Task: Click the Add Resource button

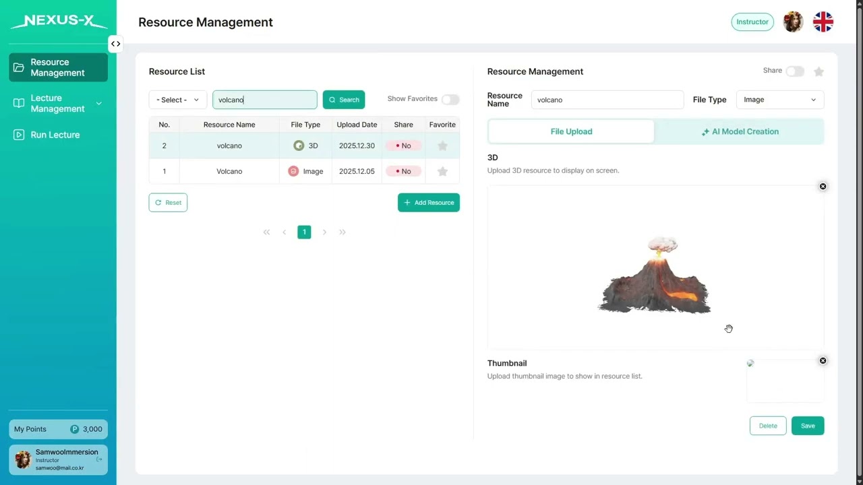Action: coord(429,203)
